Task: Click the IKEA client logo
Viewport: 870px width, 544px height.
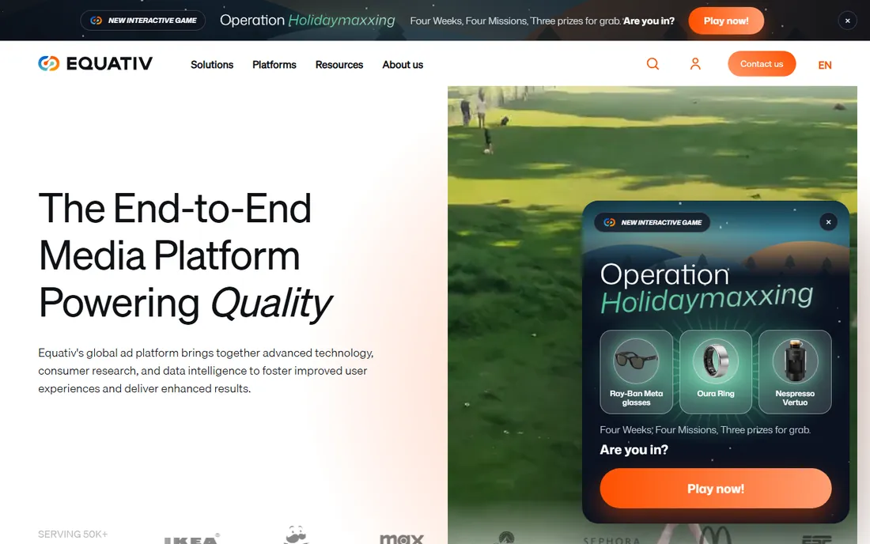Action: click(x=191, y=538)
